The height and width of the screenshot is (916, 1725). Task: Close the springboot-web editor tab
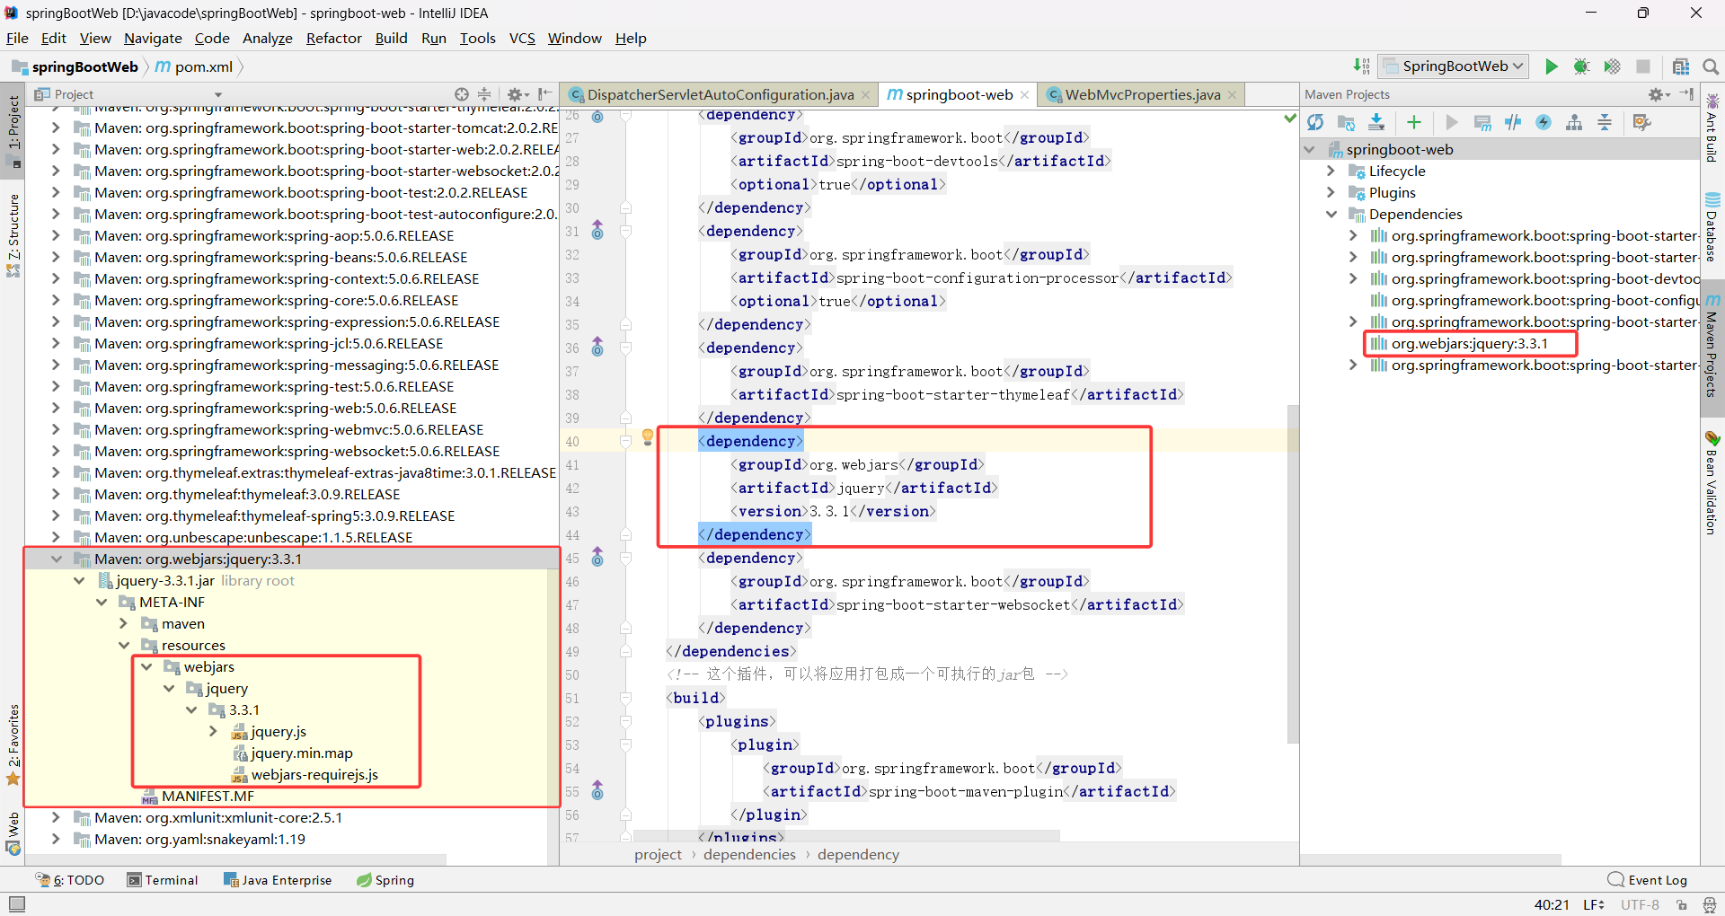[1024, 94]
